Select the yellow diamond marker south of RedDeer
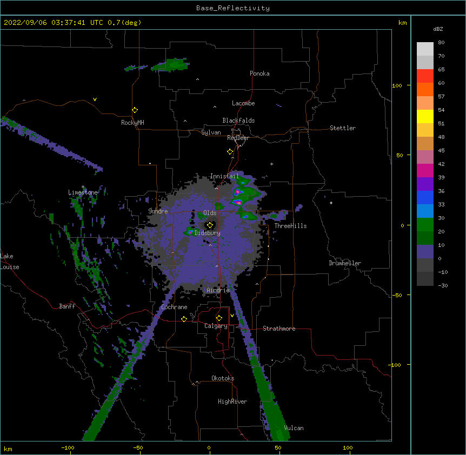Screen dimensions: 466x455 (x=230, y=152)
